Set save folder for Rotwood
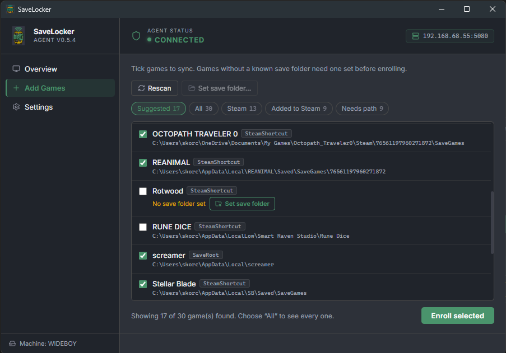Image resolution: width=506 pixels, height=353 pixels. (242, 204)
